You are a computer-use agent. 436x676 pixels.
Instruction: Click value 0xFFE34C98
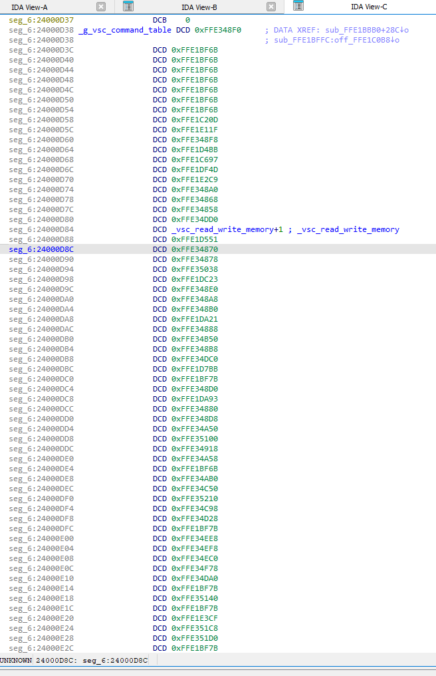click(x=195, y=508)
